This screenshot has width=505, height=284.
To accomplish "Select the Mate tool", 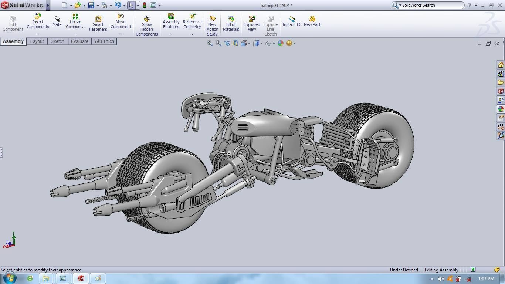I will tap(57, 21).
